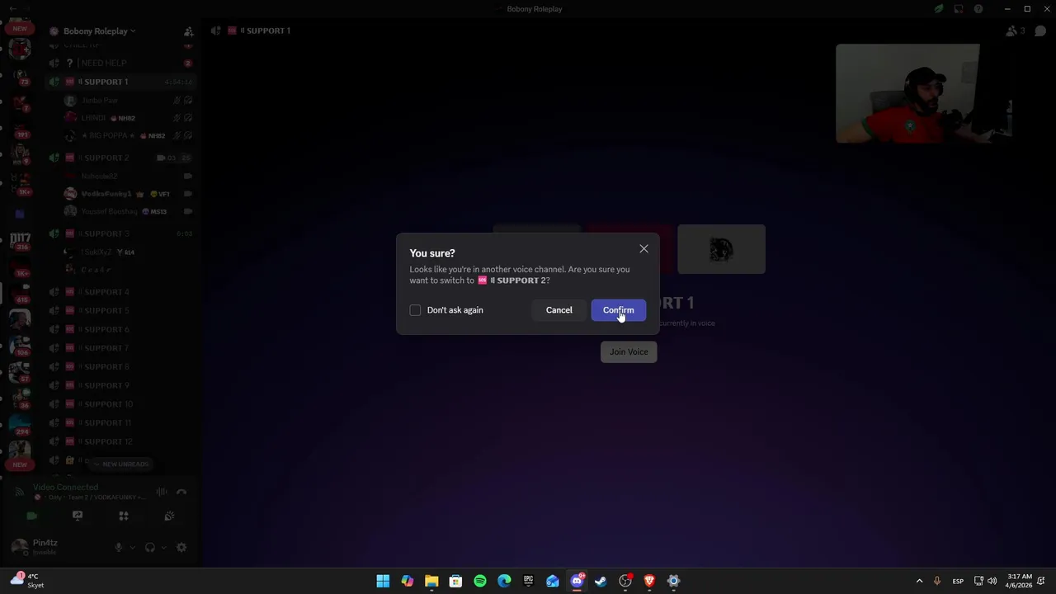1056x594 pixels.
Task: Open User Settings gear icon
Action: pos(181,548)
